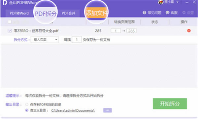This screenshot has width=198, height=119.
Task: Select 自定义目录 radio option
Action: coord(27,110)
